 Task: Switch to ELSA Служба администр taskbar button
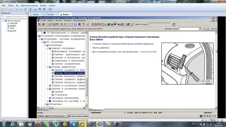coord(56,116)
